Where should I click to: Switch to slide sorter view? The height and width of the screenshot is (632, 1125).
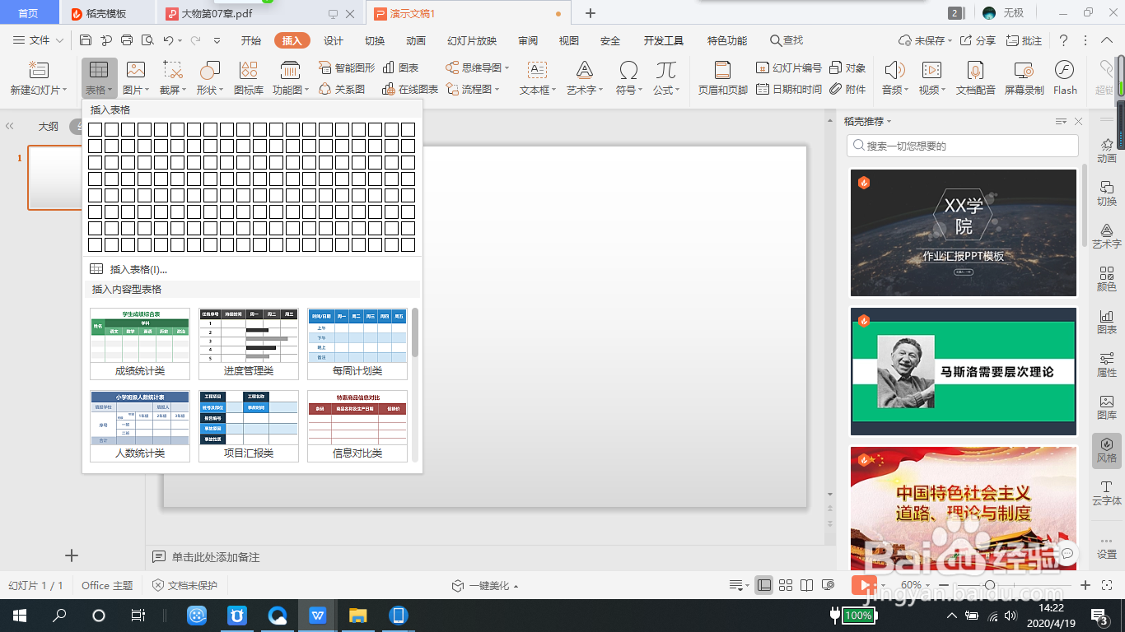(786, 585)
